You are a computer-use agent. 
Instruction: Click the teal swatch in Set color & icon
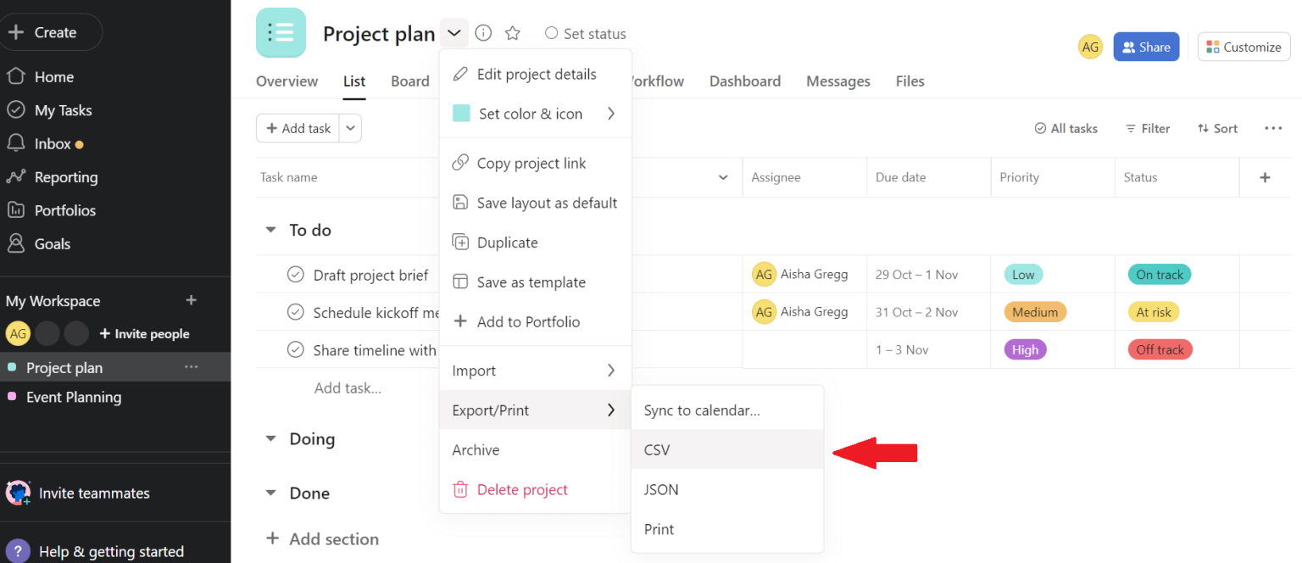pos(461,113)
